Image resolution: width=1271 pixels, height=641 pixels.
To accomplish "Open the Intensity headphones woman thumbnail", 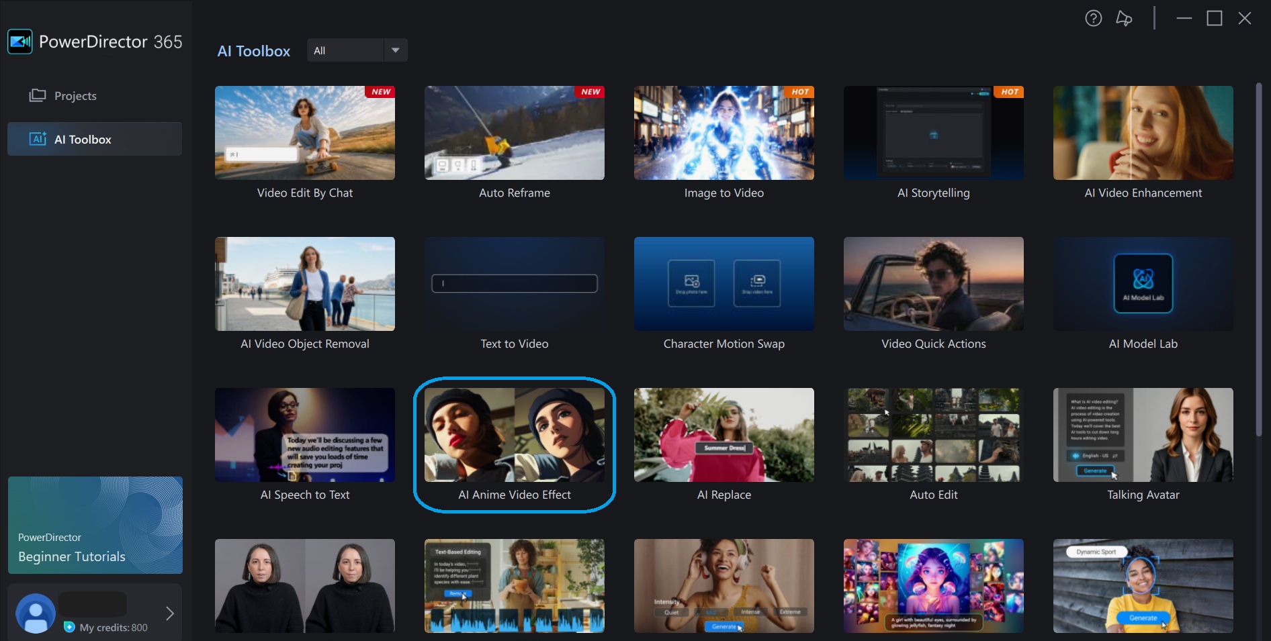I will pyautogui.click(x=724, y=586).
